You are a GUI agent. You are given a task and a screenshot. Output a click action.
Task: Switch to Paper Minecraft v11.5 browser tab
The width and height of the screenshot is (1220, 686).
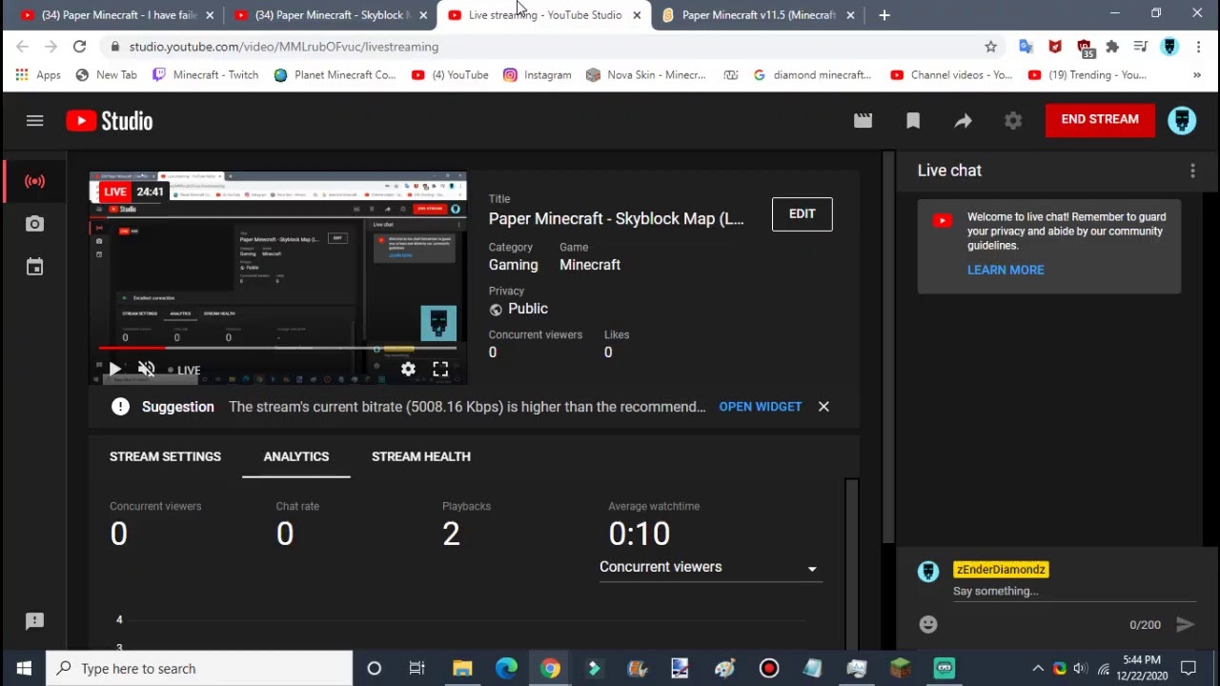759,15
